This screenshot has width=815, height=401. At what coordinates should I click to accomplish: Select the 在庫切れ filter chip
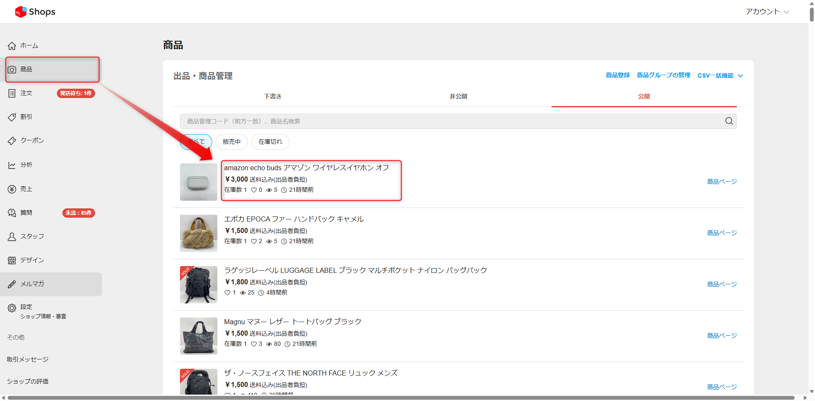[270, 142]
